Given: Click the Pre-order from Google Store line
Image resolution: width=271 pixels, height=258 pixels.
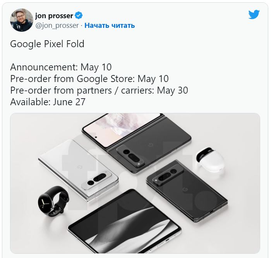Looking at the screenshot, I should (x=89, y=79).
